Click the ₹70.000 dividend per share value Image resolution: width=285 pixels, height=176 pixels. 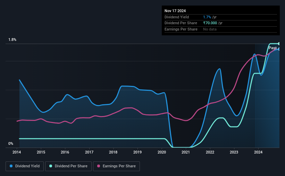210,23
